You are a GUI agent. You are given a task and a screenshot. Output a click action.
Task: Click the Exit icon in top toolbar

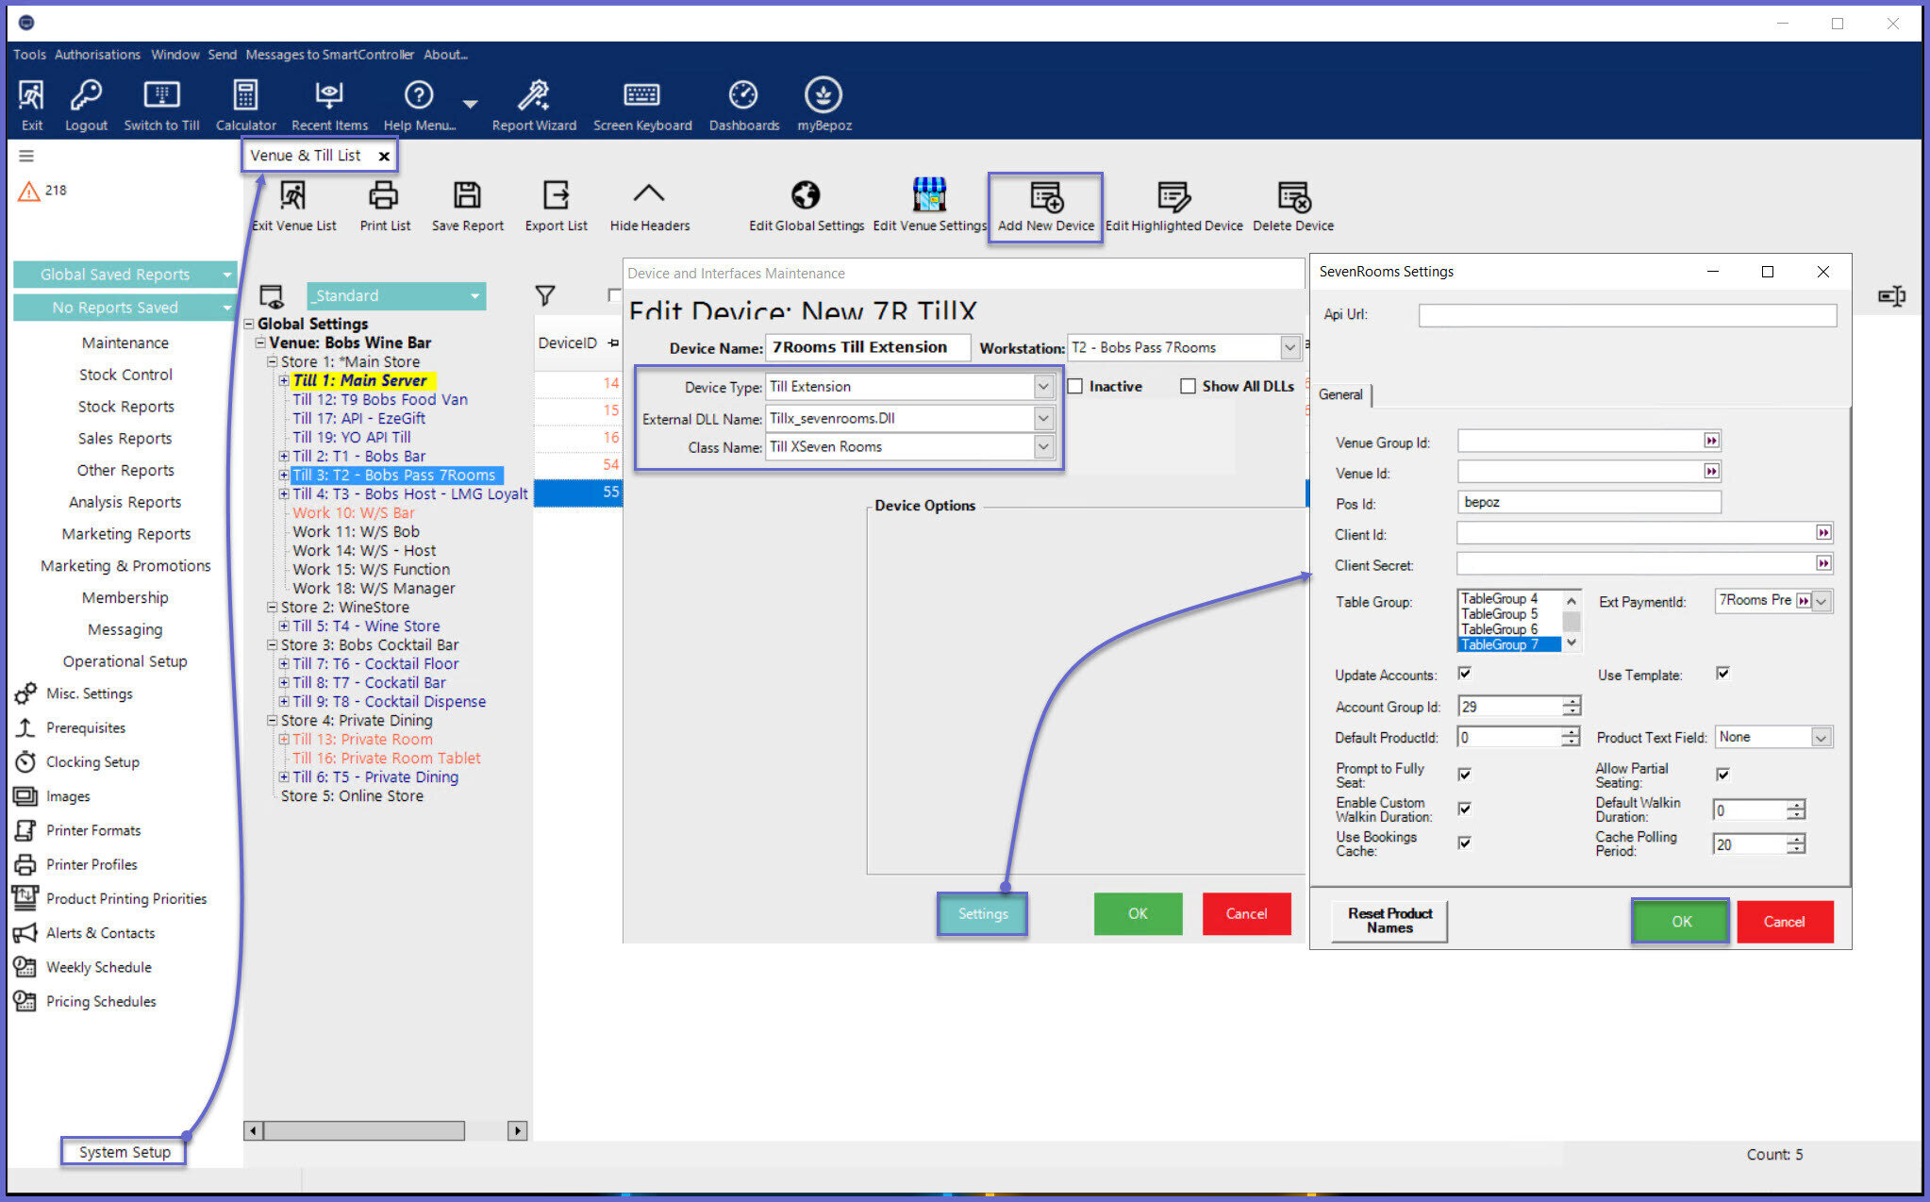[31, 95]
